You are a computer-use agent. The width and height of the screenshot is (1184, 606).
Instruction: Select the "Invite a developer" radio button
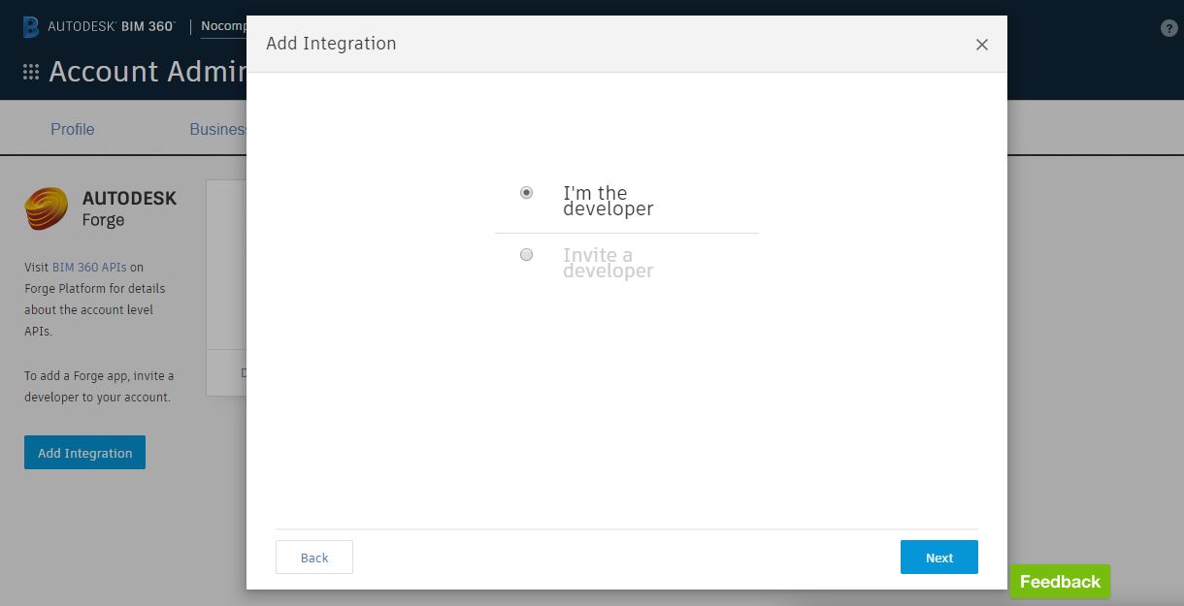(527, 255)
